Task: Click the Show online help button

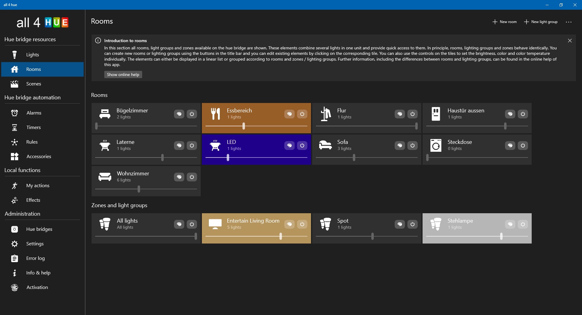Action: pos(123,75)
